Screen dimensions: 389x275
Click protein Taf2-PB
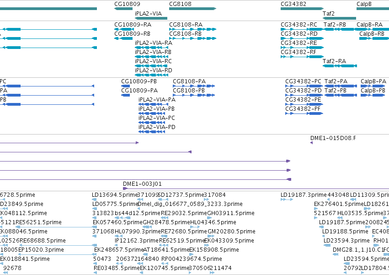[336, 91]
